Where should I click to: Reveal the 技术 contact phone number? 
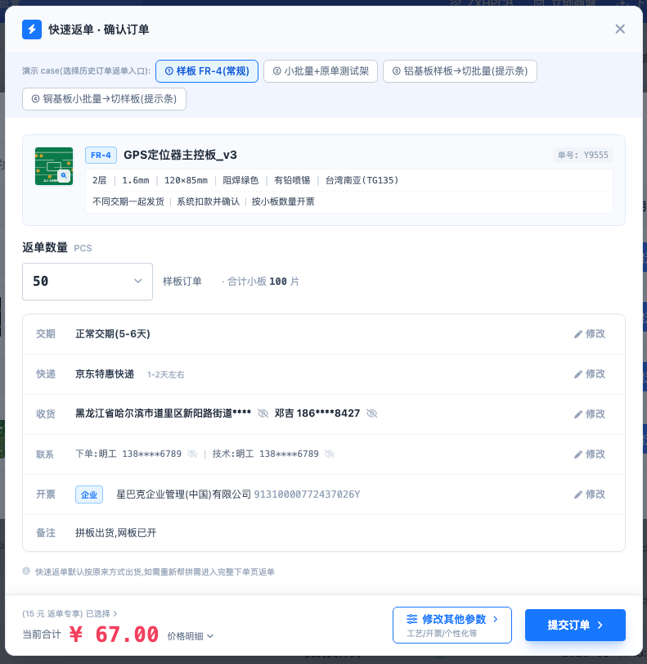(329, 454)
